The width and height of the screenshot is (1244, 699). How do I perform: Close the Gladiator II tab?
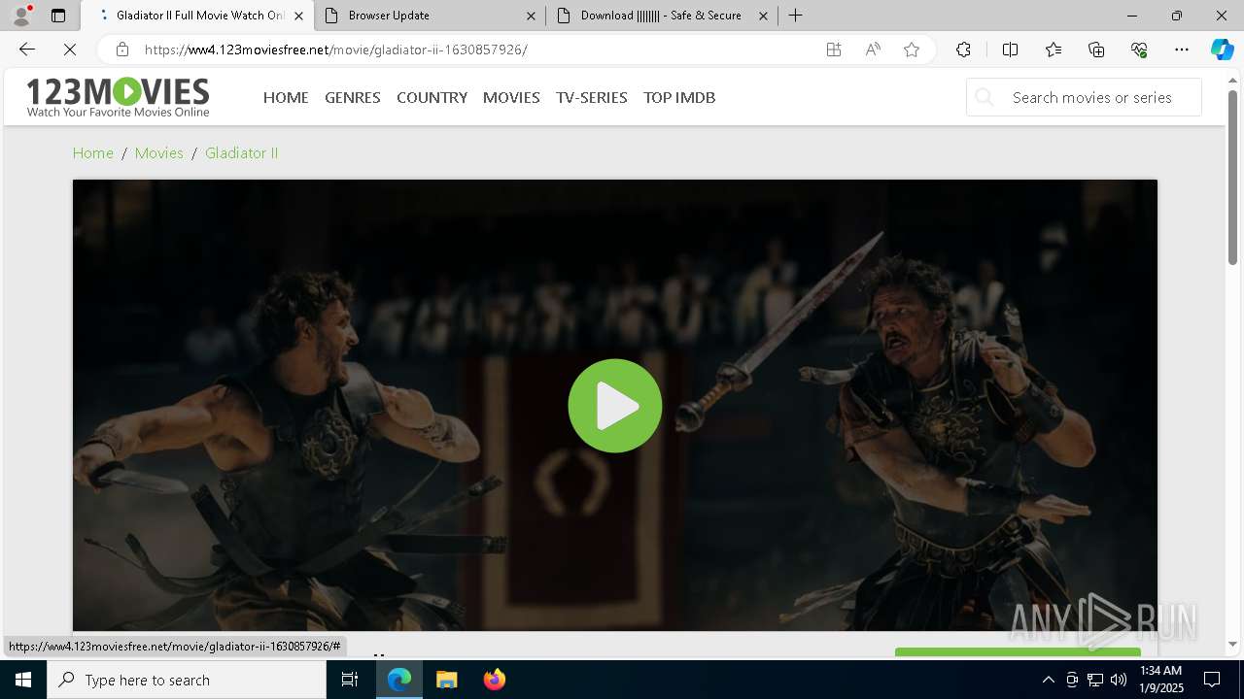(298, 16)
